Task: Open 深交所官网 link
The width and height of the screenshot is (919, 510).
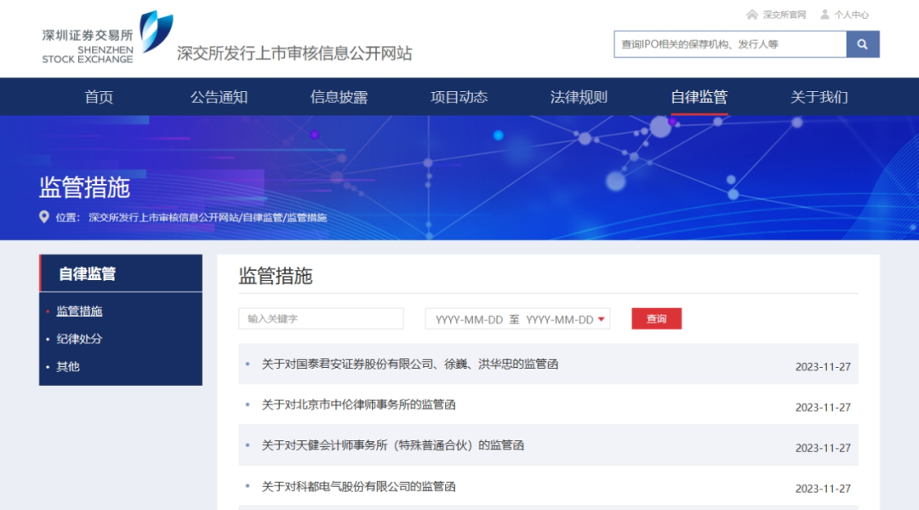Action: (x=785, y=14)
